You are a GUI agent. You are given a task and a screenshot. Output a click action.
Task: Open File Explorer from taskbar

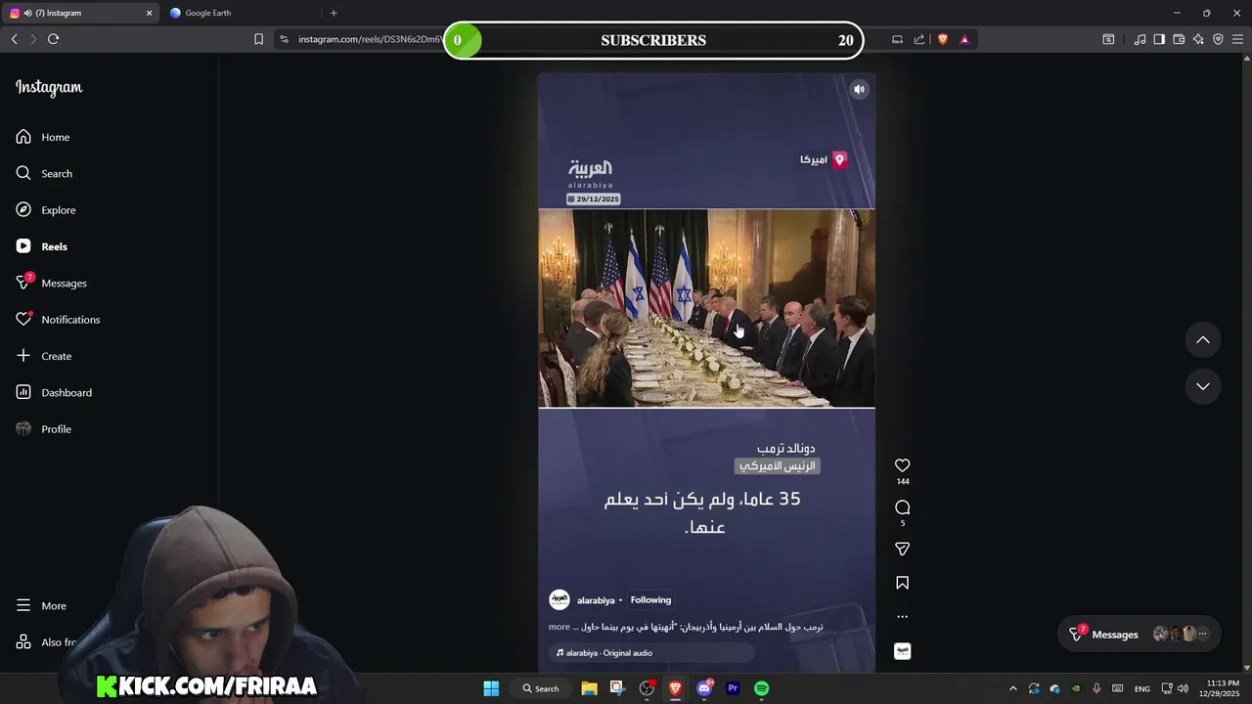(589, 688)
